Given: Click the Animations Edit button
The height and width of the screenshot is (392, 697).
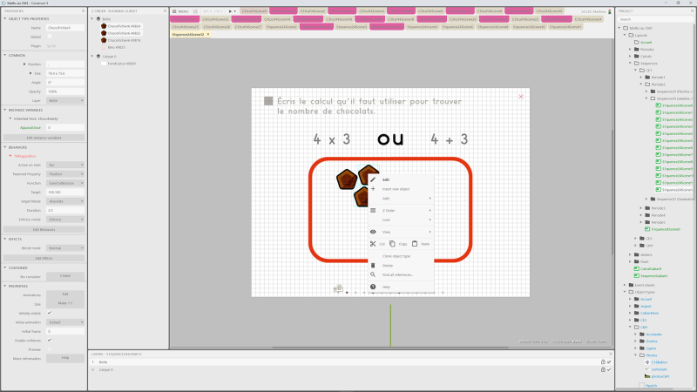Looking at the screenshot, I should pos(65,294).
